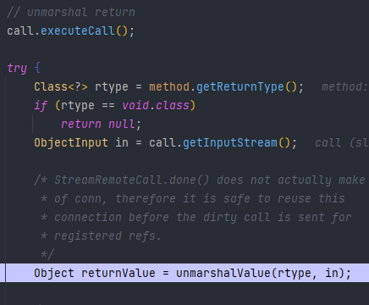Click the 'method:' inlay debug hint
The image size is (369, 305).
(x=344, y=86)
